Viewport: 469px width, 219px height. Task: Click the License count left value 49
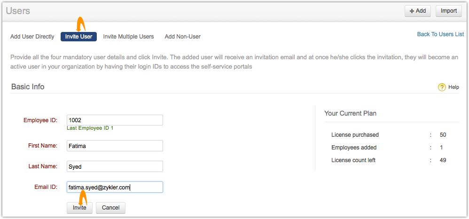[443, 160]
